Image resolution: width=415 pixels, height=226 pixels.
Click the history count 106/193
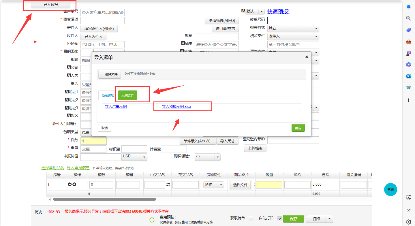(53, 212)
